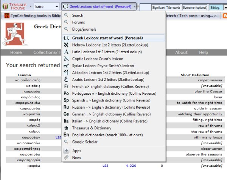Open the Greek Lexicon search engine selector
The image size is (227, 180).
(99, 6)
